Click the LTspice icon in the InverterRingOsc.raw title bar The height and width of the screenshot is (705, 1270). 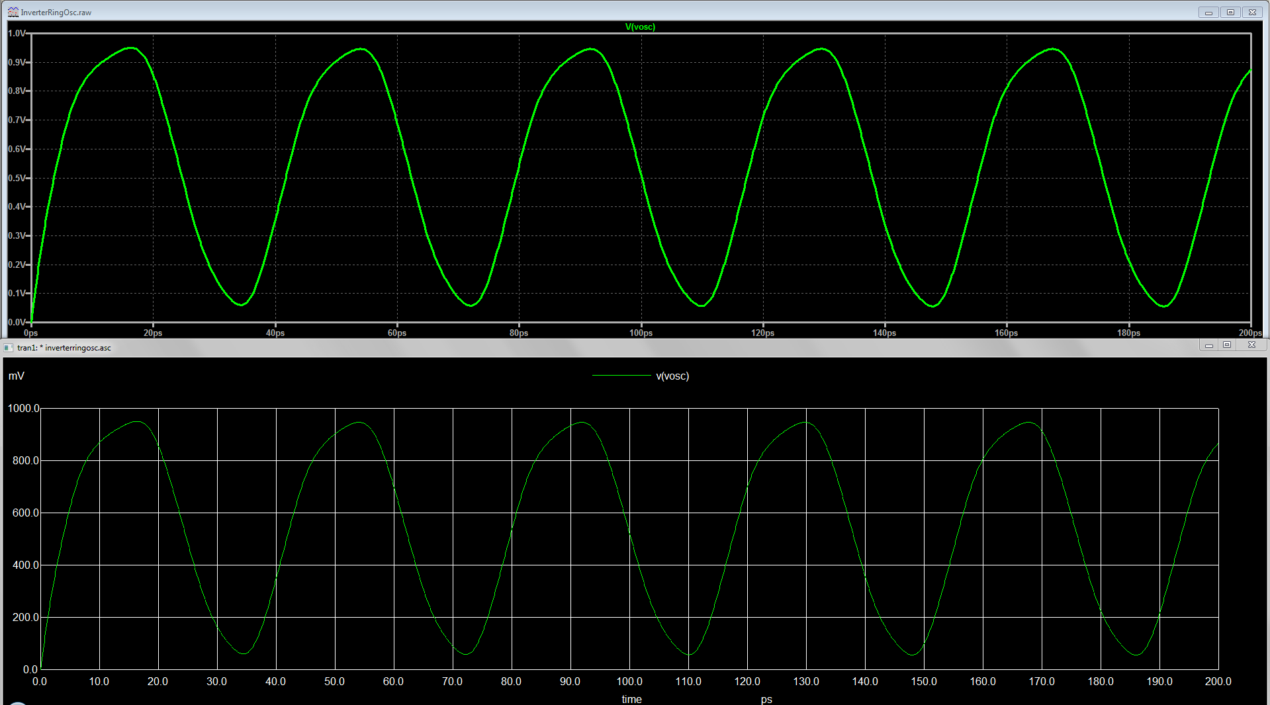pos(13,12)
